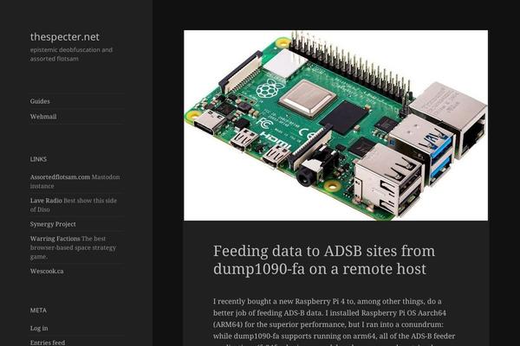The image size is (520, 346).
Task: Click the description 'The best browser-based space strategy game.'
Action: click(74, 247)
